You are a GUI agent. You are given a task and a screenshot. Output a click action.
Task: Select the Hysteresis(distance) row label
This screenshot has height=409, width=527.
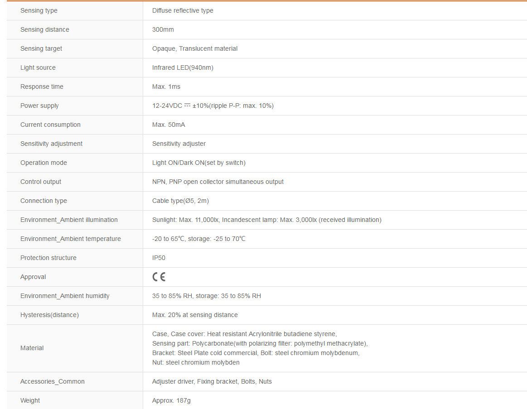tap(49, 315)
